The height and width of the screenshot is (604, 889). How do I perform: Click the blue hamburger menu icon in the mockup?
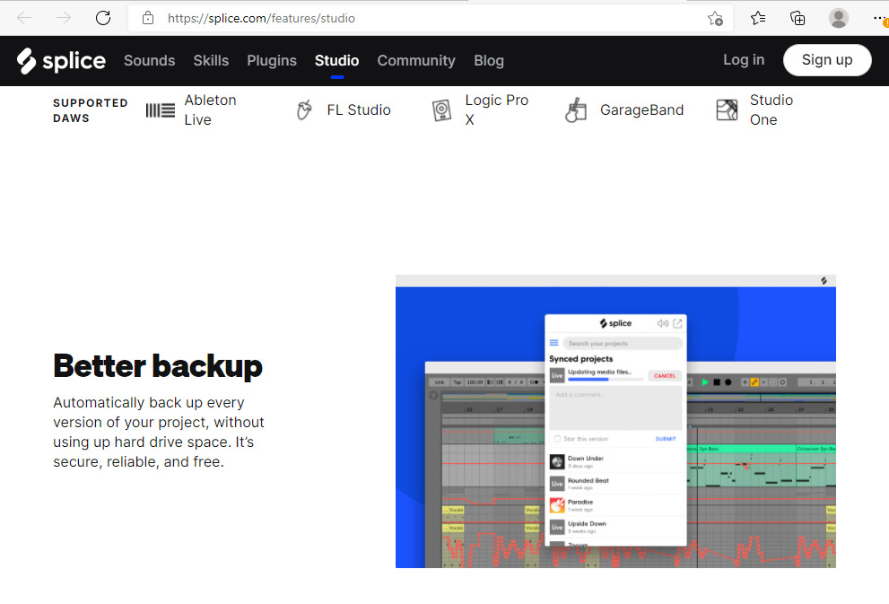click(x=553, y=343)
